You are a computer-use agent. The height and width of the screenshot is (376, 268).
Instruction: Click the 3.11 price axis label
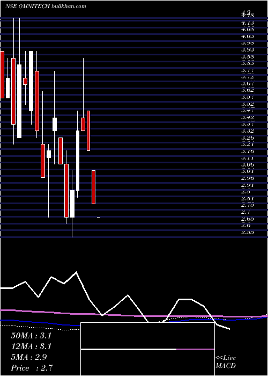click(248, 158)
